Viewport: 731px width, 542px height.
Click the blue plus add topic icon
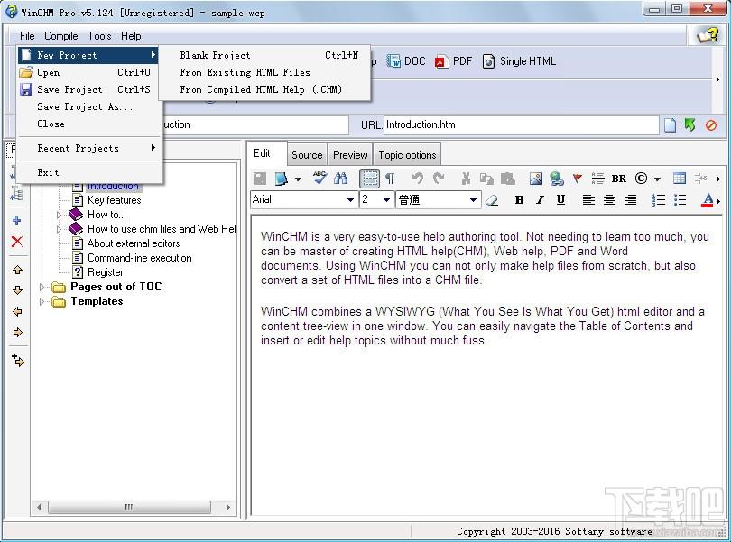tap(17, 220)
